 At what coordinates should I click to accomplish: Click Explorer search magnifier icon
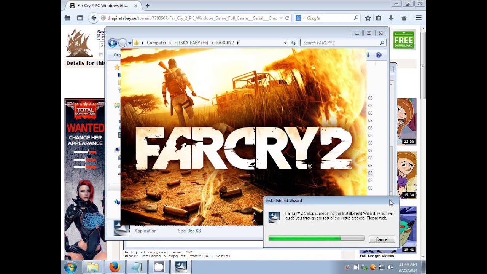click(x=382, y=43)
